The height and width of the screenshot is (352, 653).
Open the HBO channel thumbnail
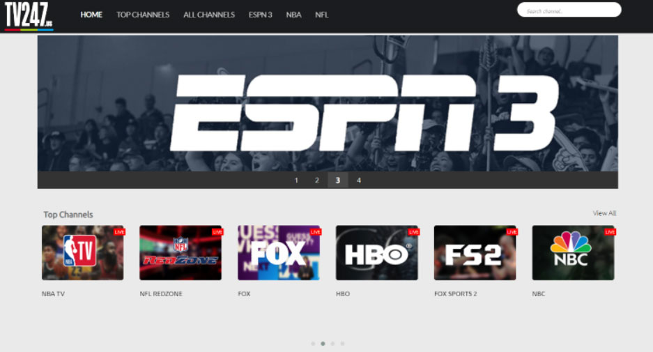coord(376,253)
